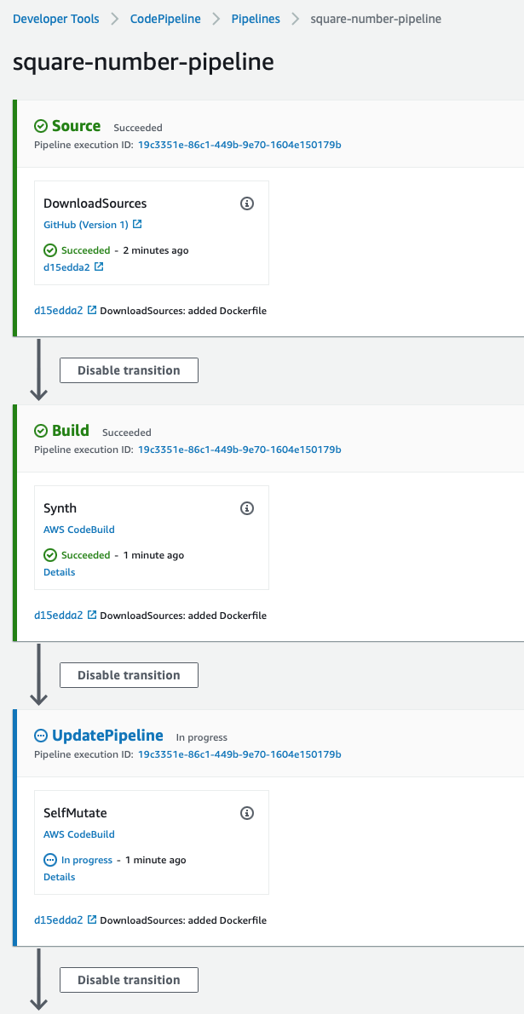
Task: Click the info icon on Synth action
Action: pos(246,508)
